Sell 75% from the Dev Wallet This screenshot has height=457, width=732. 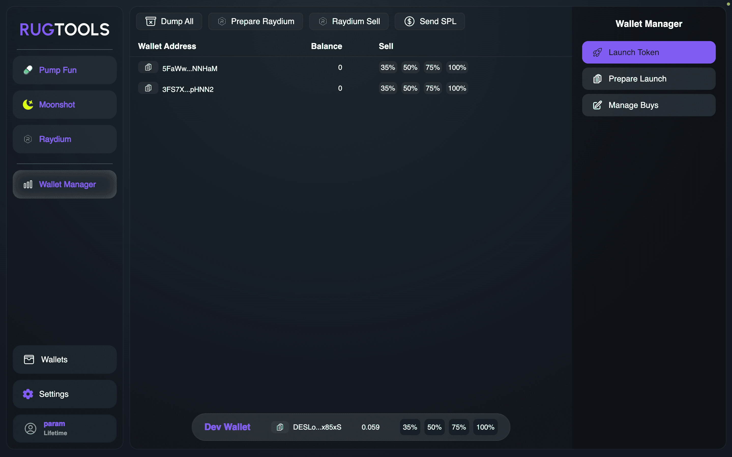(x=458, y=427)
